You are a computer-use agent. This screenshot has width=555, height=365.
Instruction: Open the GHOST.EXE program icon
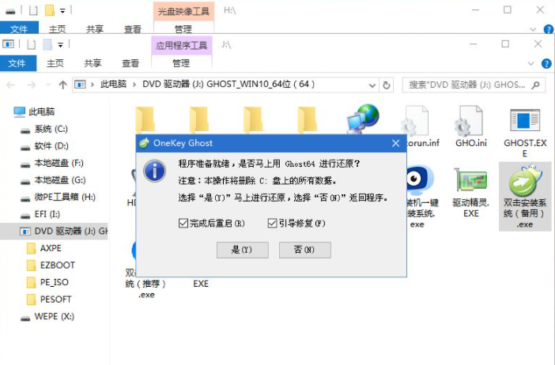tap(525, 125)
